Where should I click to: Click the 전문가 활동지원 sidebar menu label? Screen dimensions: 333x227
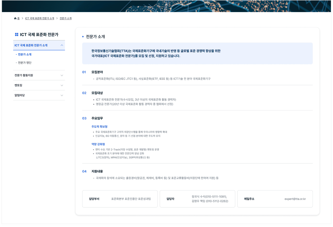point(24,75)
